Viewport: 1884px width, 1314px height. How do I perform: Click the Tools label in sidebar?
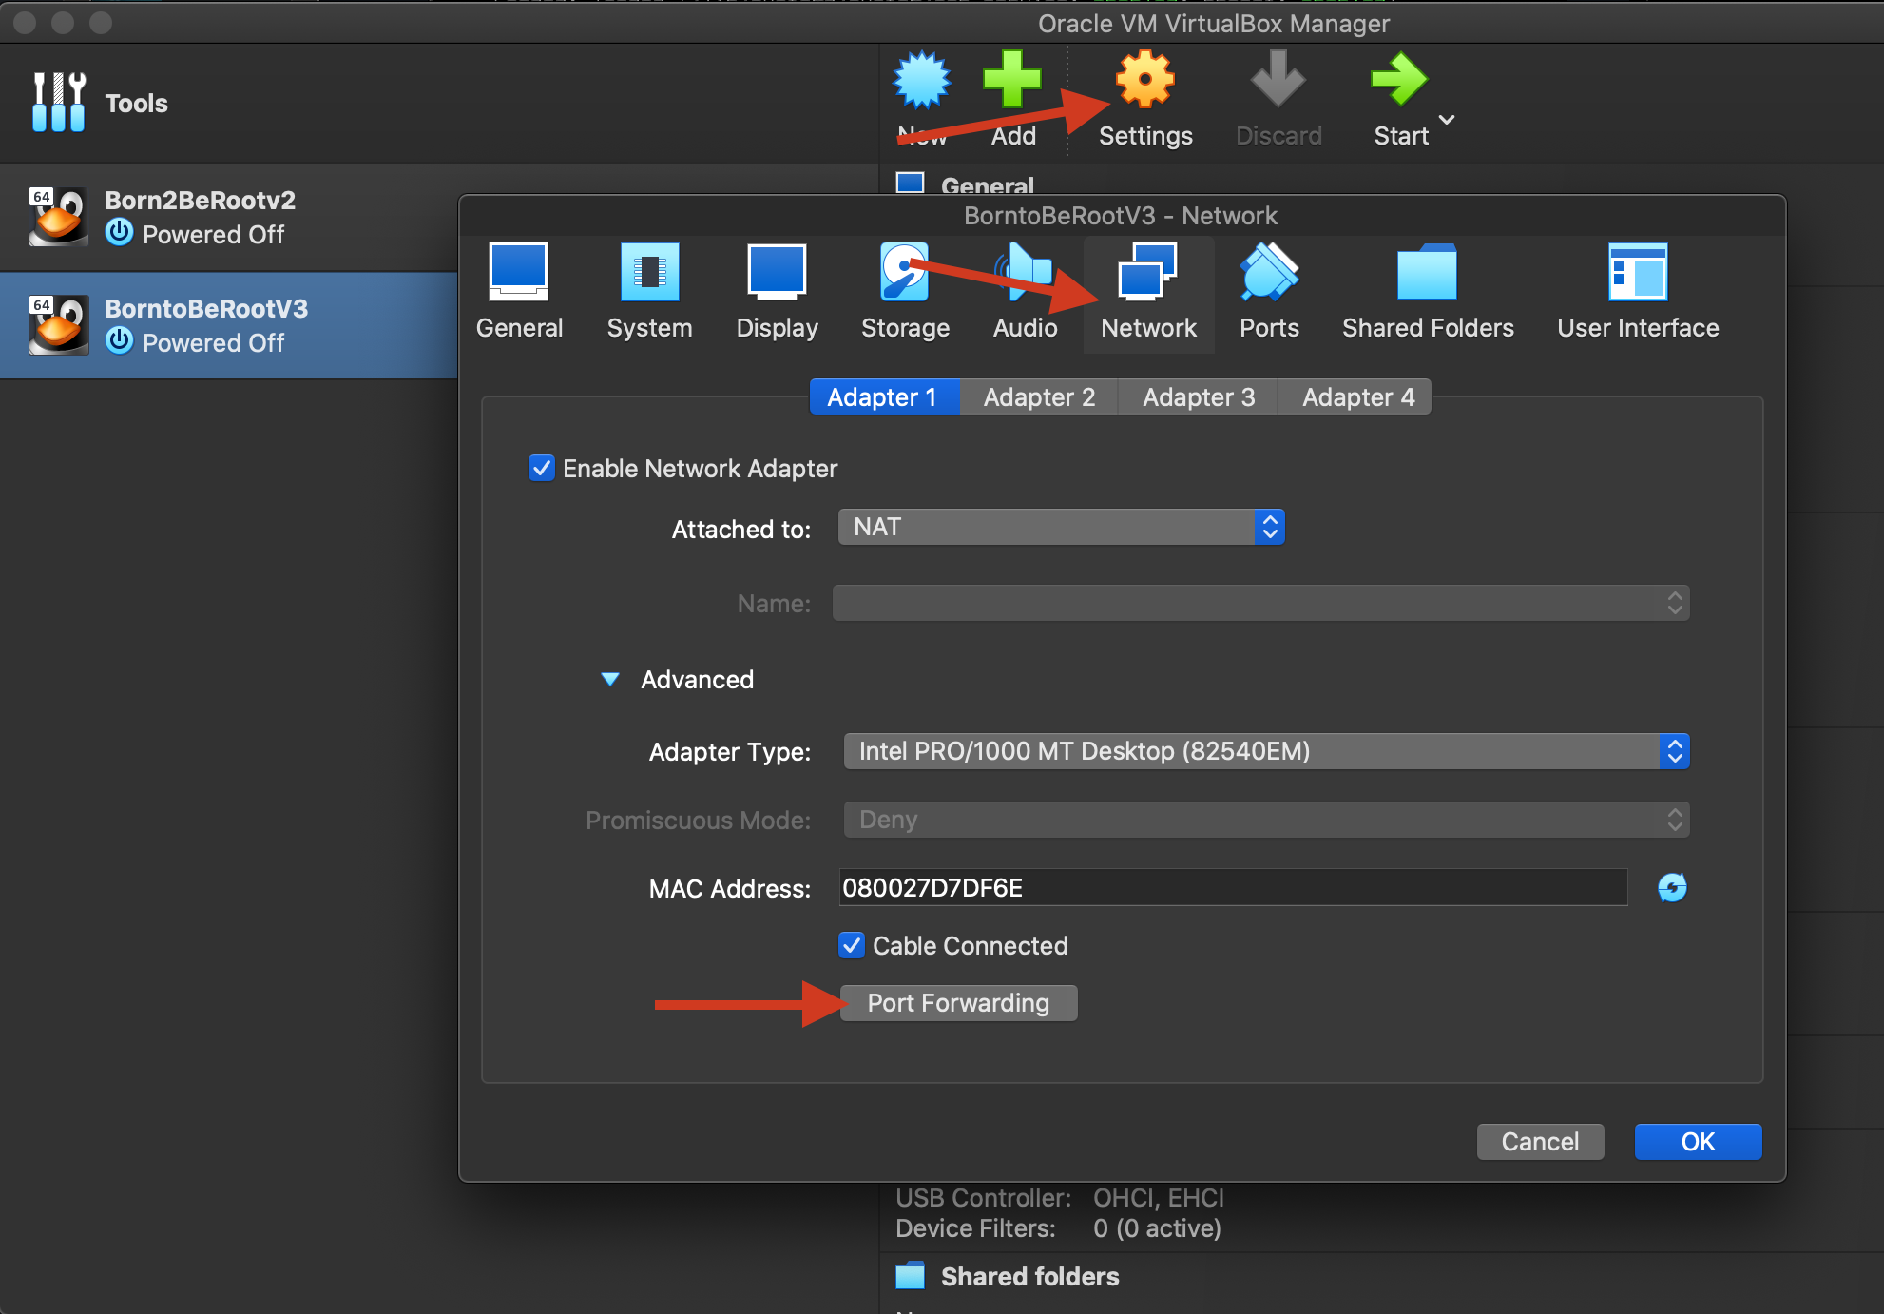point(136,103)
